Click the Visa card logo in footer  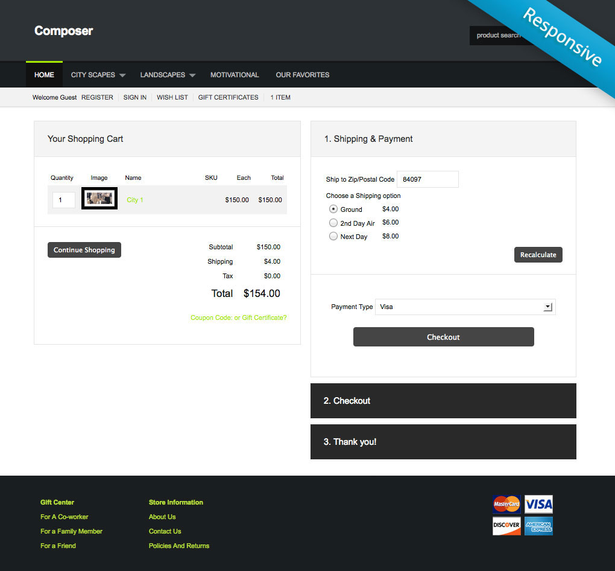click(538, 504)
